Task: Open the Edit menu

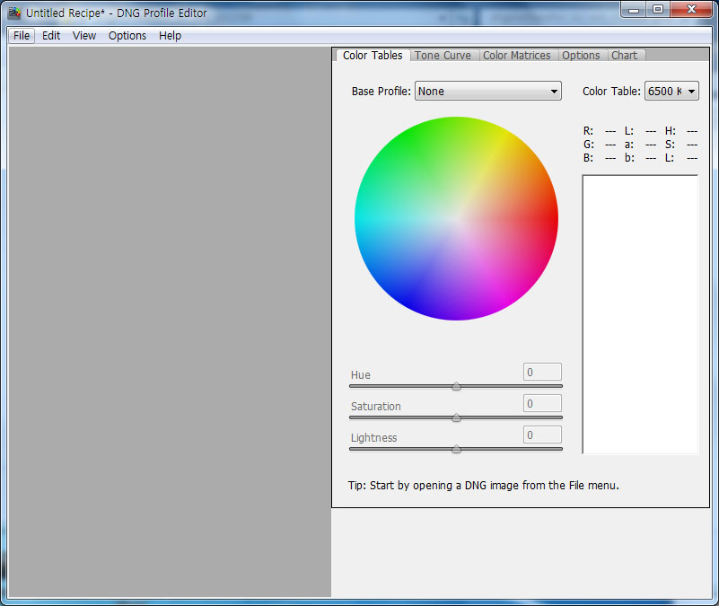Action: pyautogui.click(x=51, y=36)
